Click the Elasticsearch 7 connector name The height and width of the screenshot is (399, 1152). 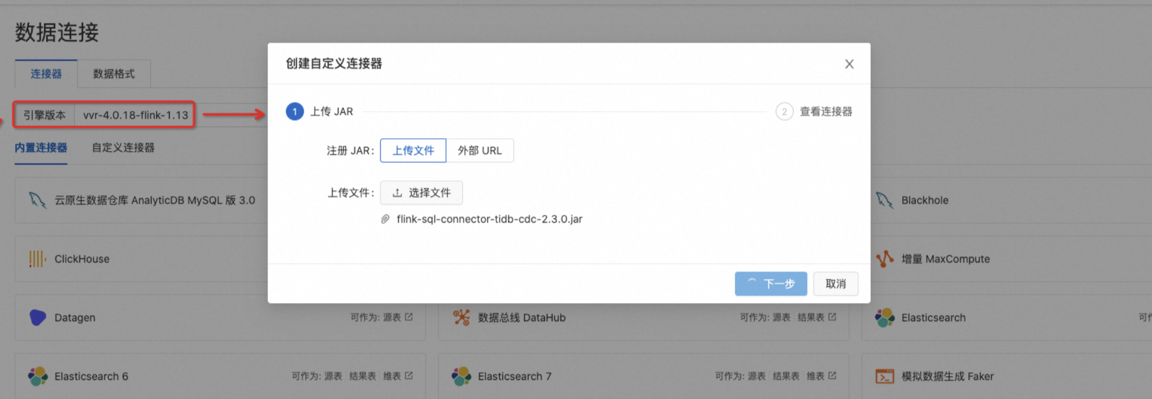point(515,377)
